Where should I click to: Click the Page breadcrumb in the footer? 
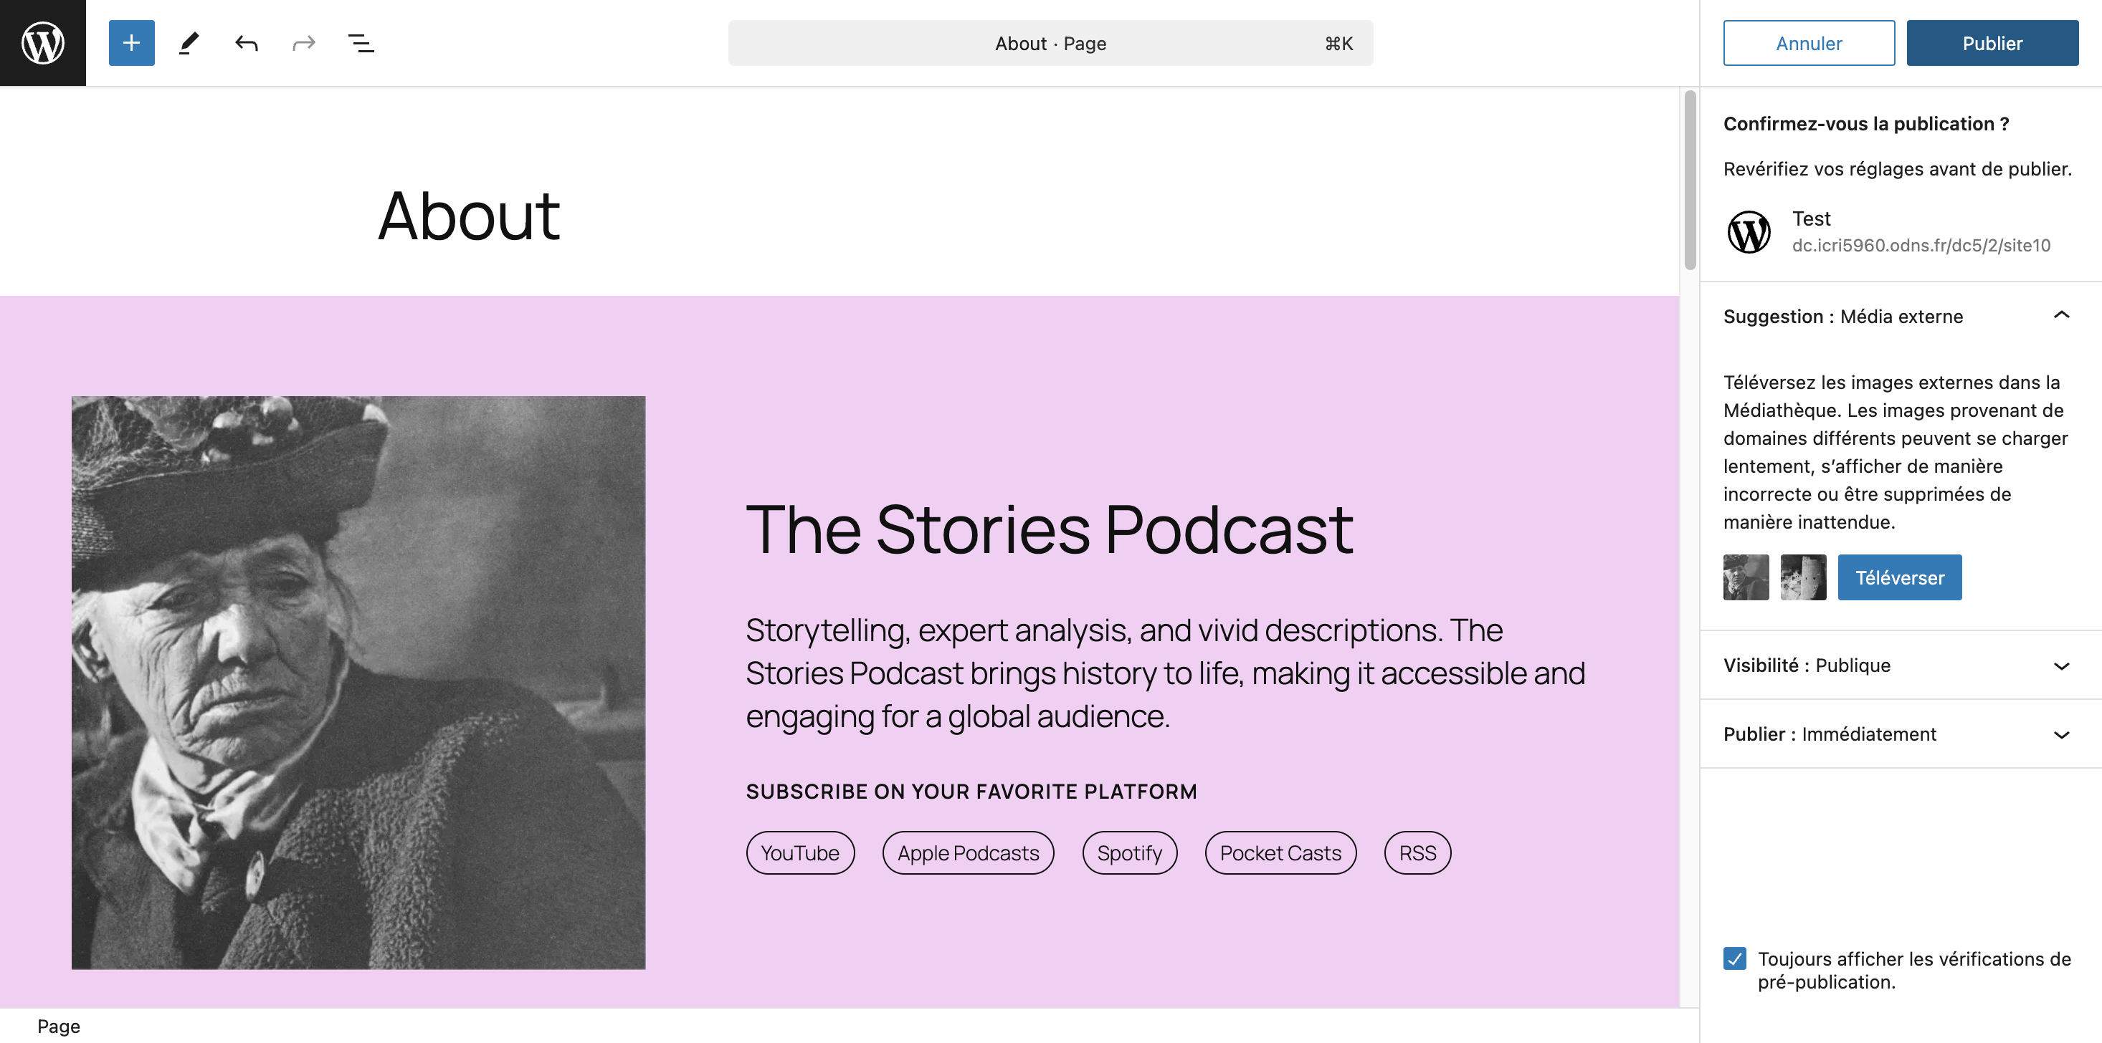(59, 1026)
